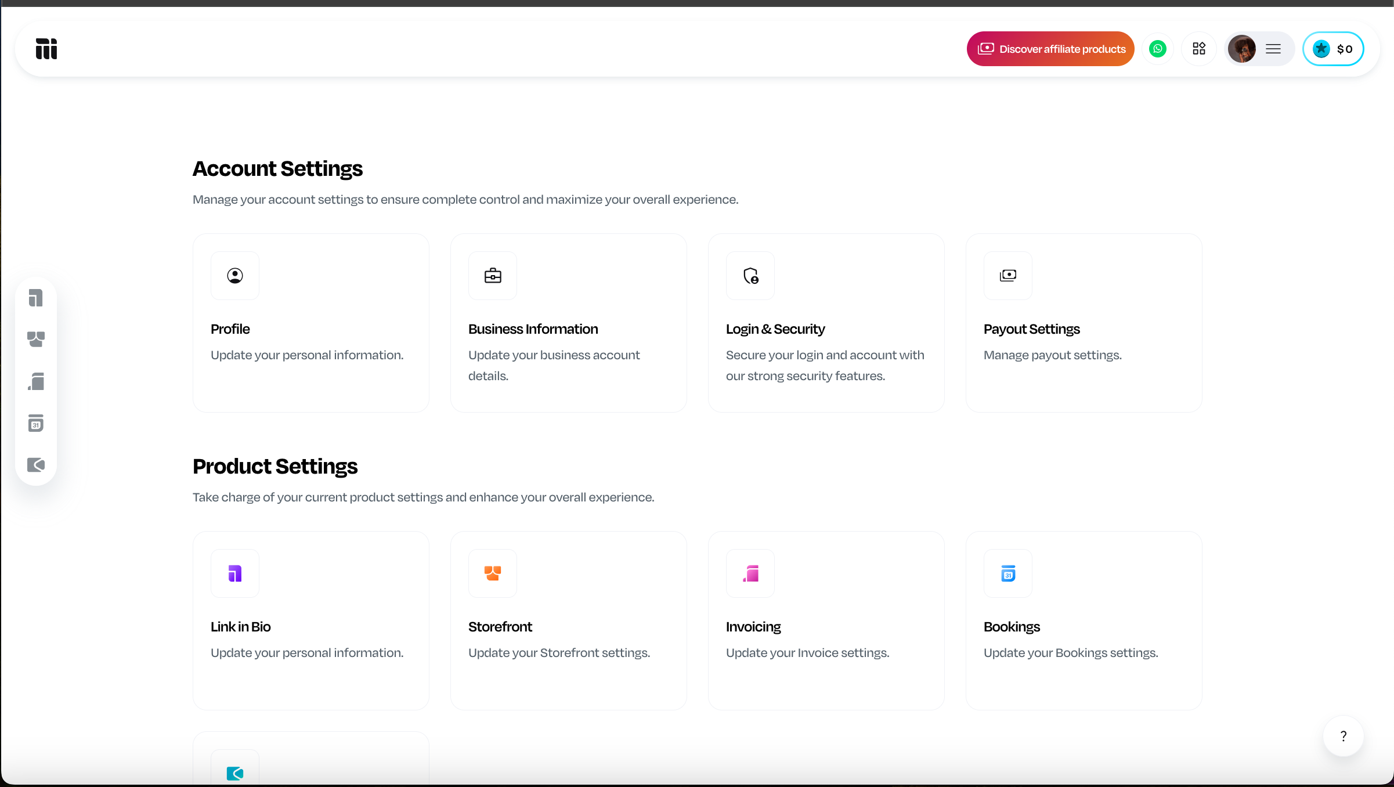Viewport: 1394px width, 787px height.
Task: Expand the hamburger account menu
Action: (1273, 49)
